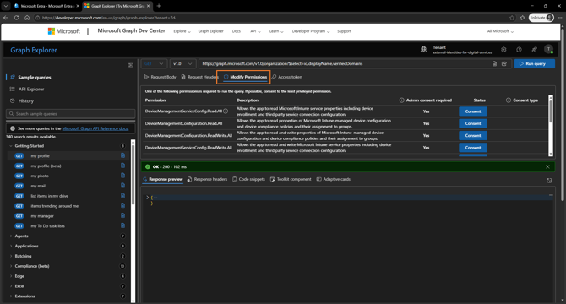Open the Developer Program dropdown
Viewport: 566px width, 304px height.
point(311,31)
